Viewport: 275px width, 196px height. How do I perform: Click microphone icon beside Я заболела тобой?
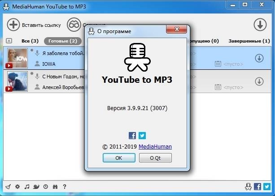pyautogui.click(x=37, y=53)
